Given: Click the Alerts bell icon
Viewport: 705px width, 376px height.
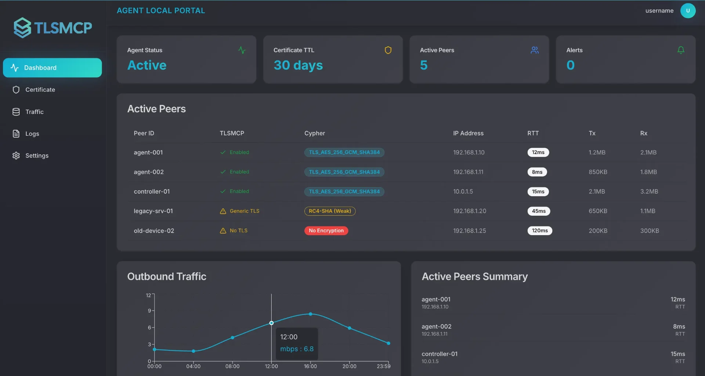Looking at the screenshot, I should click(681, 50).
